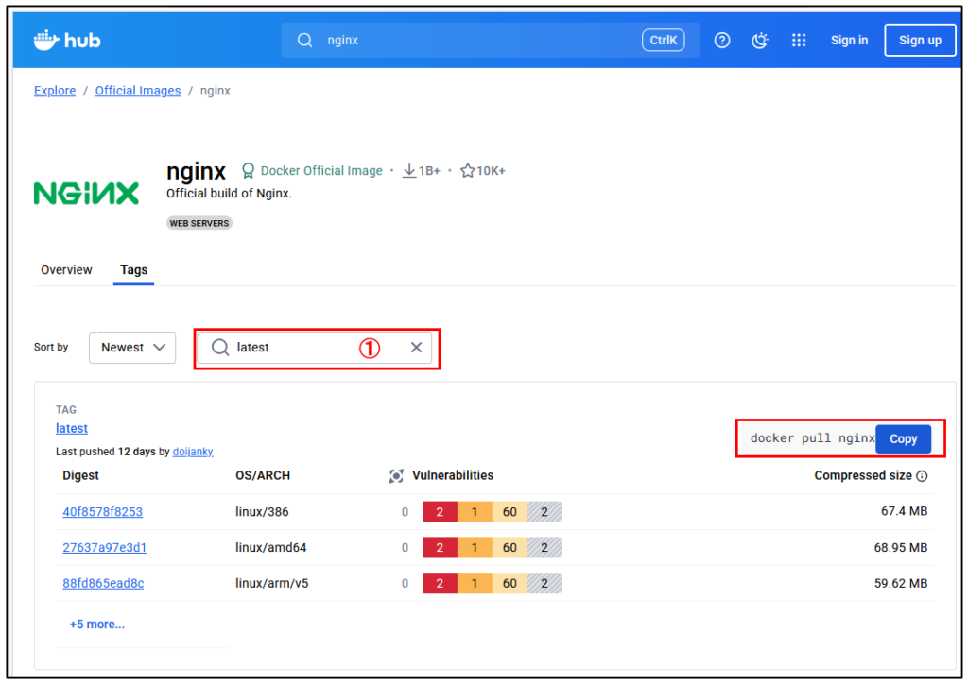This screenshot has height=685, width=968.
Task: Click the Sign up button
Action: (x=920, y=41)
